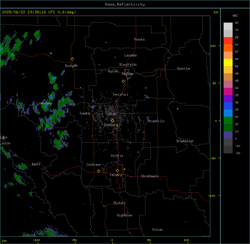250x244 pixels.
Task: Click the yellow diamond marker above Calgary label
Action: (117, 171)
